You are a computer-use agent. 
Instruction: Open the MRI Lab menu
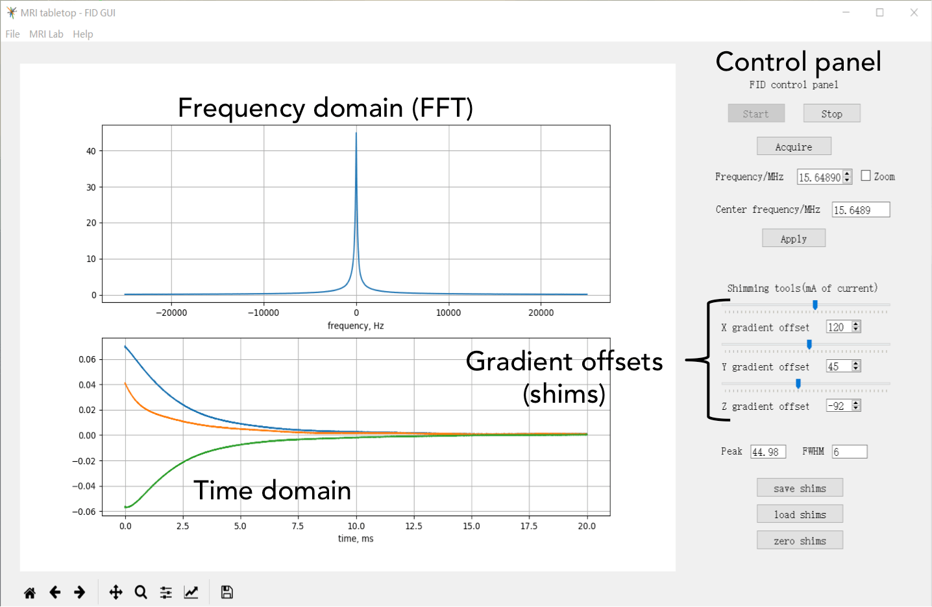click(x=46, y=34)
